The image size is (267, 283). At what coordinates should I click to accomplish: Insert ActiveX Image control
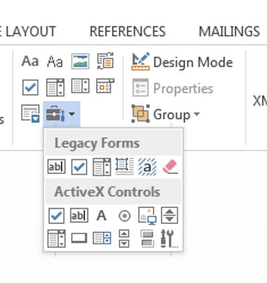pyautogui.click(x=148, y=215)
